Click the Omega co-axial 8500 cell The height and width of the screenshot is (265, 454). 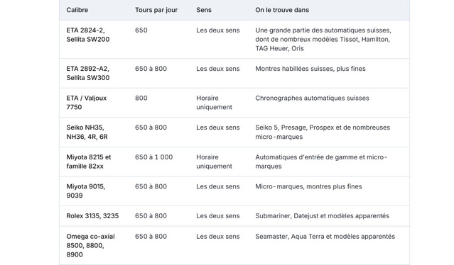pyautogui.click(x=90, y=245)
